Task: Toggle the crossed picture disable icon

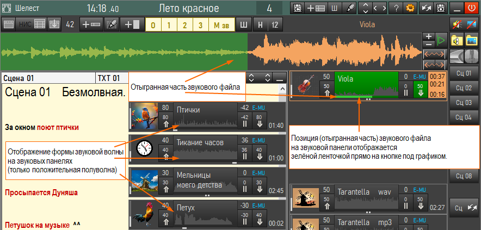Action: 472,25
